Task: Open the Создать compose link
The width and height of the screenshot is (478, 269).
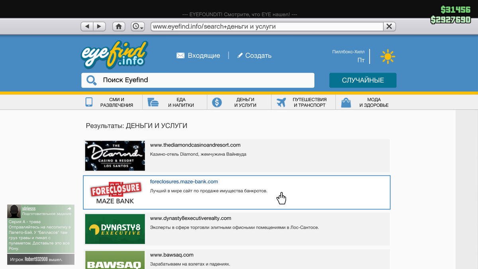Action: [258, 55]
